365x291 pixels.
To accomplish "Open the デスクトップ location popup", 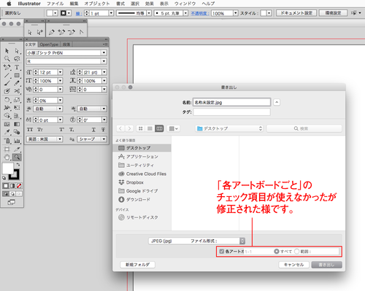I will click(230, 128).
